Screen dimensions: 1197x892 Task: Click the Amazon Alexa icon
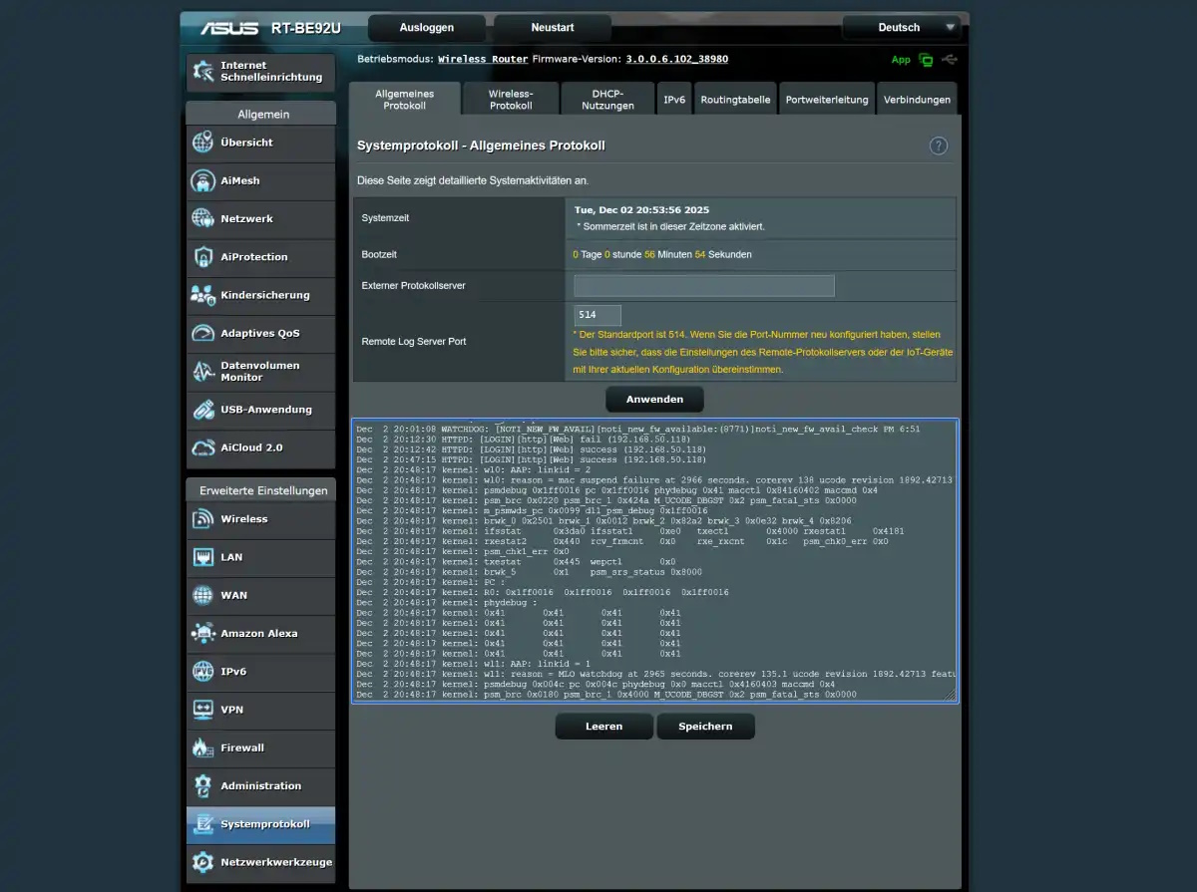[x=203, y=633]
